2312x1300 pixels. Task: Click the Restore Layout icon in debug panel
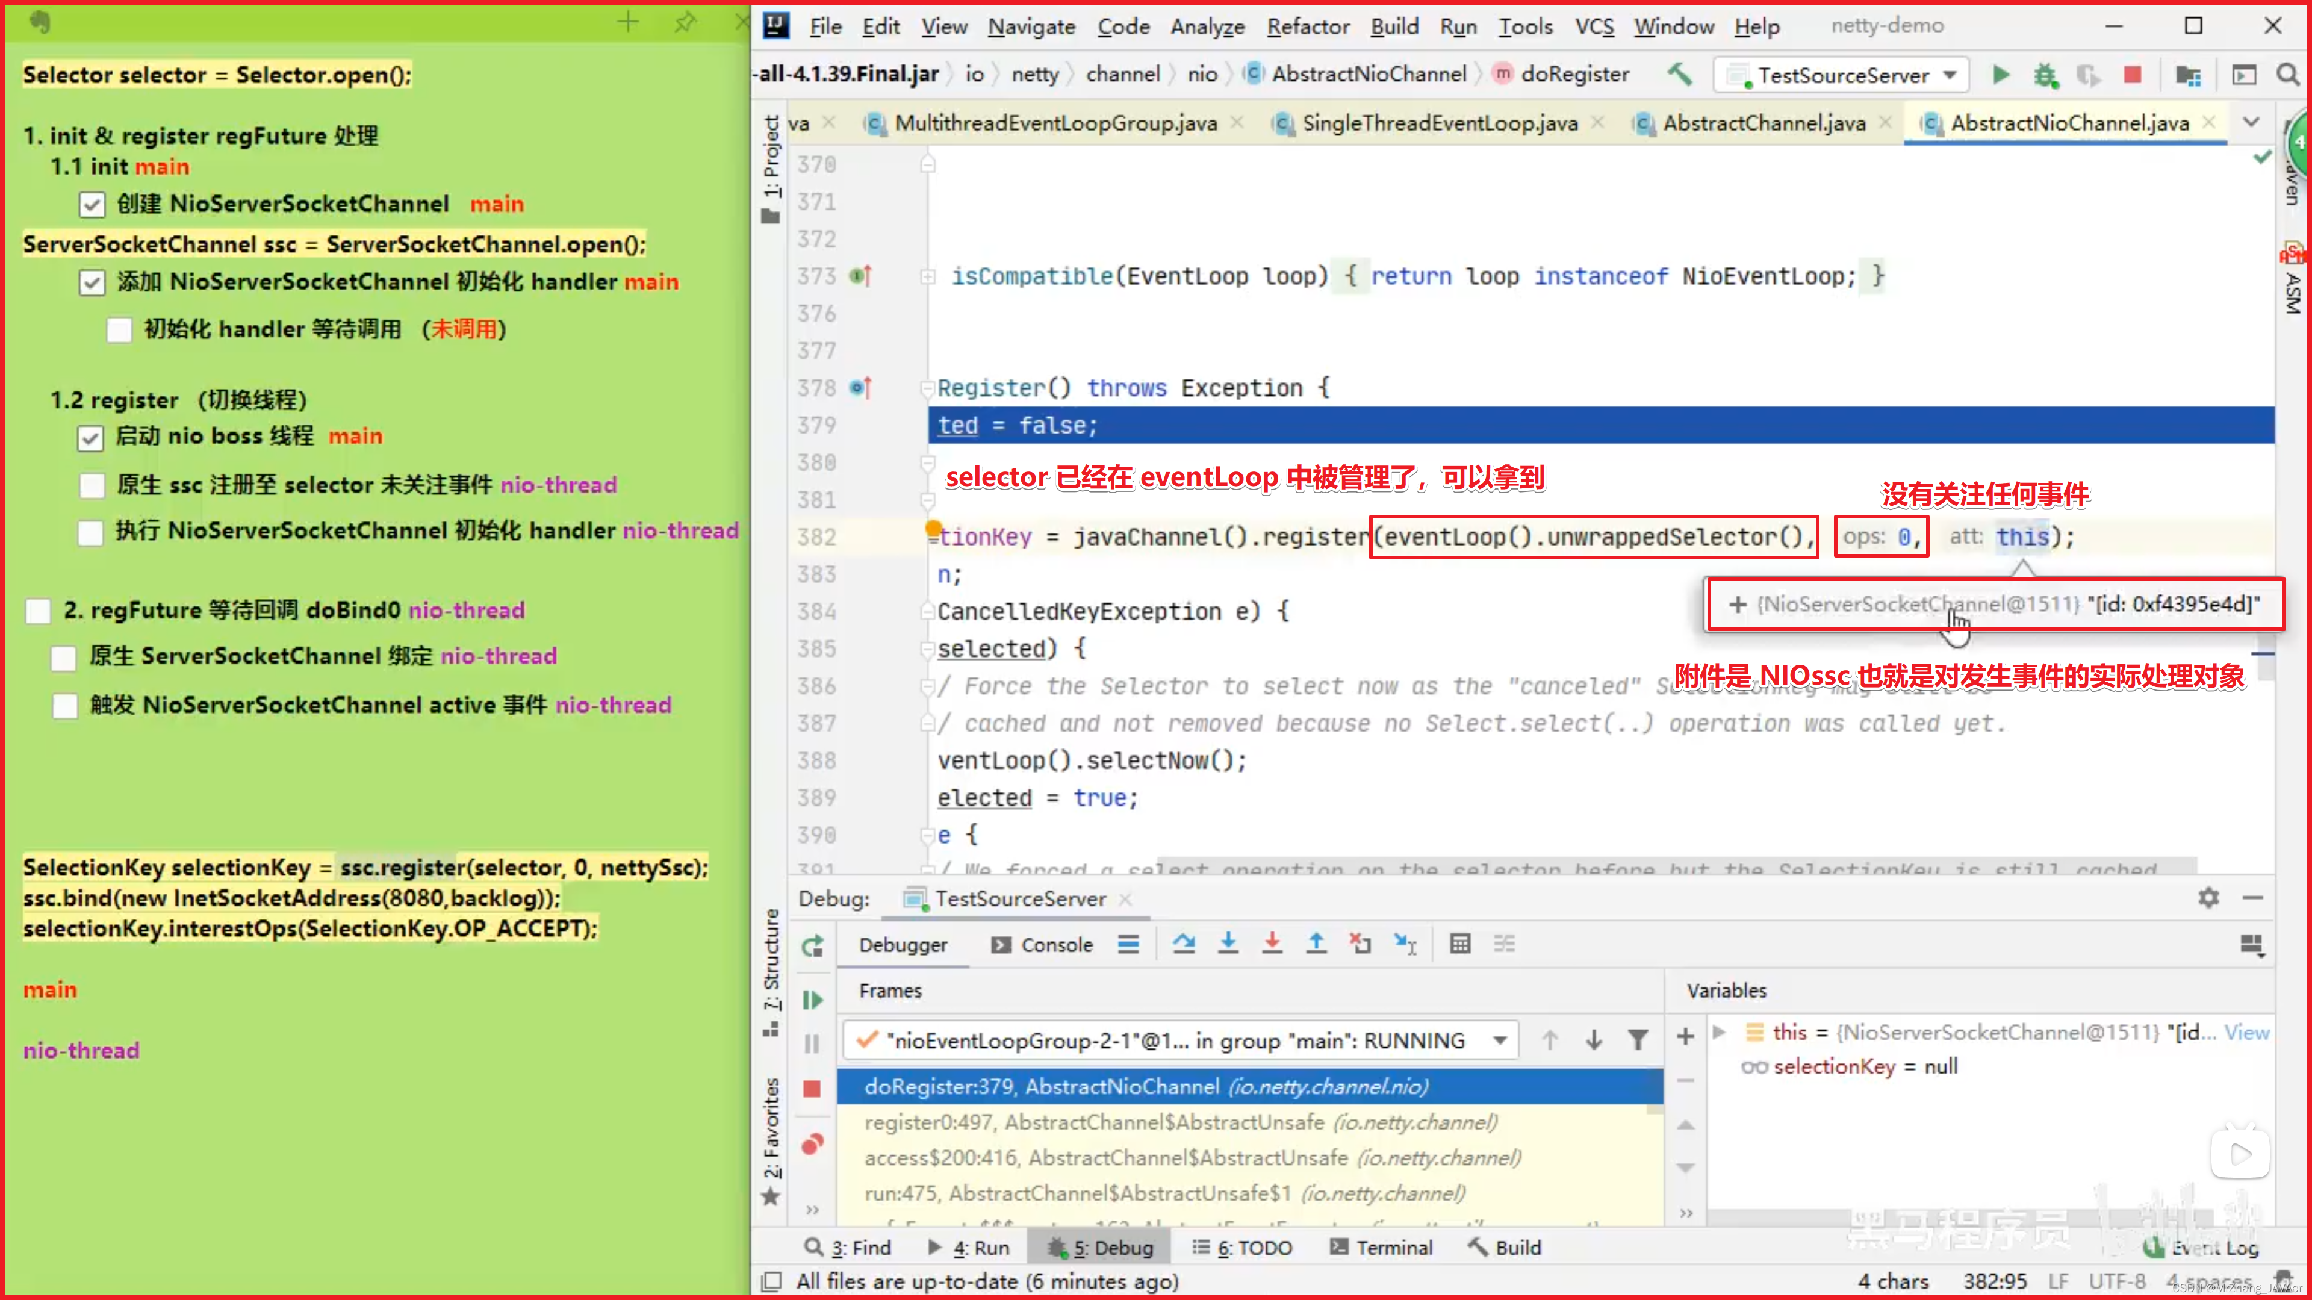coord(2251,945)
